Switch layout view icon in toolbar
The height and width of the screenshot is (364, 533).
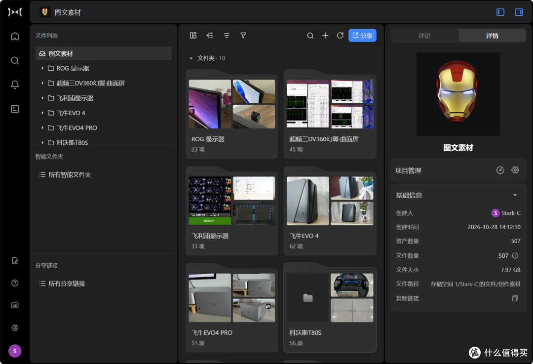coord(193,36)
